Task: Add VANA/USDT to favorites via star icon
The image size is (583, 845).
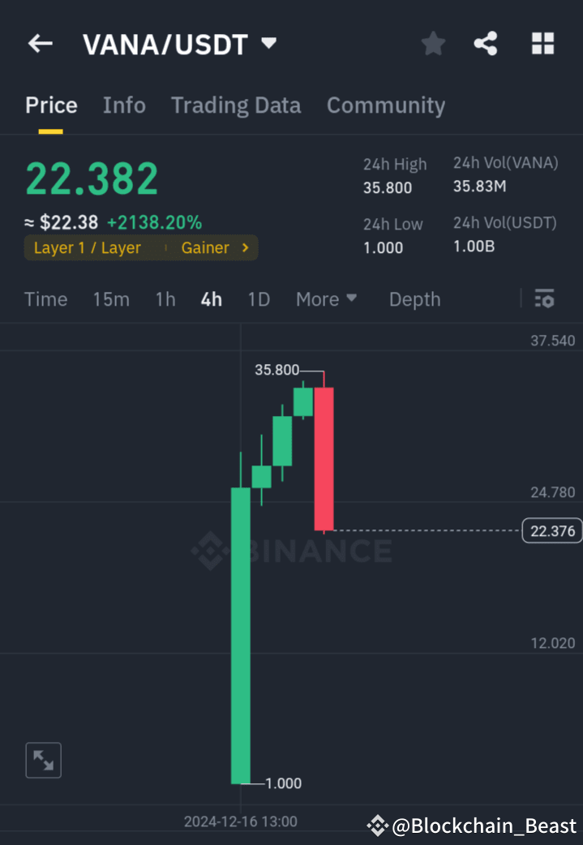Action: pos(432,44)
